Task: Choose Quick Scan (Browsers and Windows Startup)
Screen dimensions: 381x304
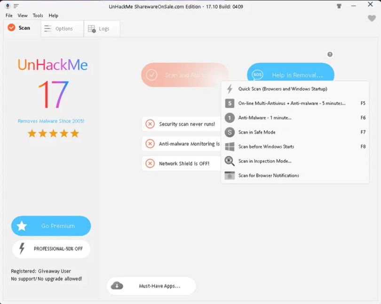Action: (295, 89)
